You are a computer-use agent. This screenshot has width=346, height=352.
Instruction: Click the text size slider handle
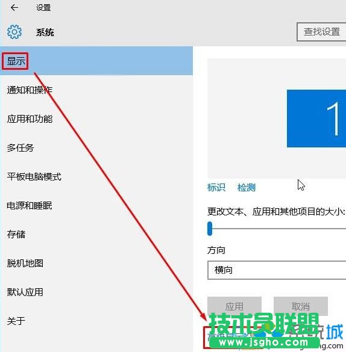point(210,229)
